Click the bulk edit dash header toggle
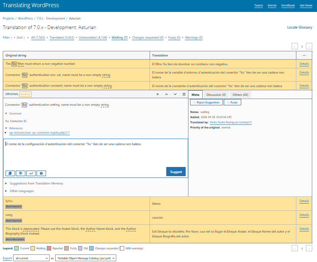Screen dimensions: 317x262 304,55
